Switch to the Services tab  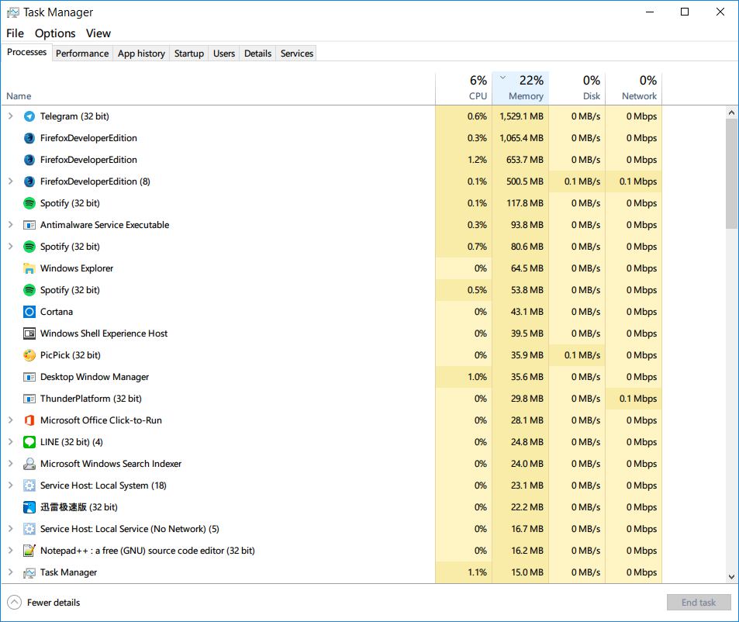click(x=297, y=54)
